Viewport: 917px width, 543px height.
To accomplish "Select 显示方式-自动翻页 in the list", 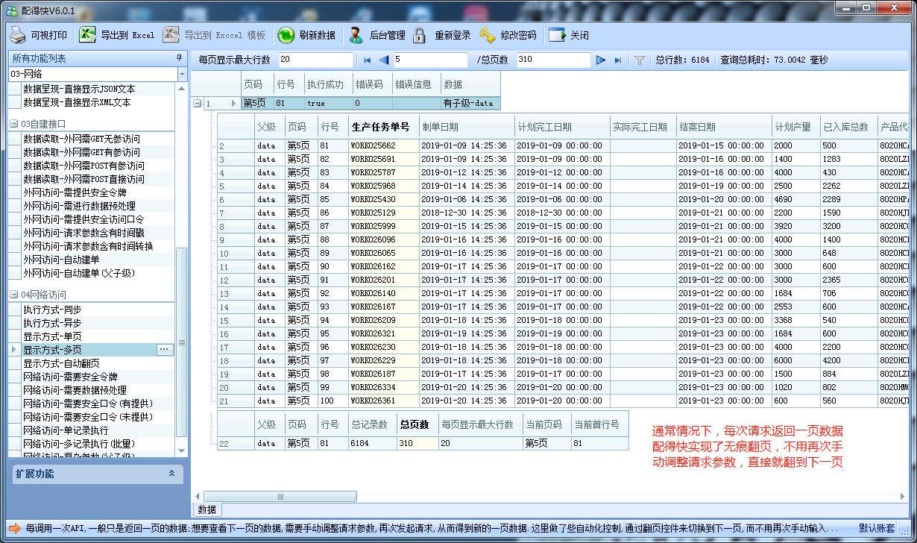I will [61, 363].
